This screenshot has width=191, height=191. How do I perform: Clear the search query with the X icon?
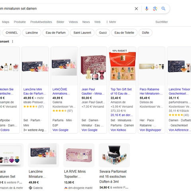coord(136,9)
